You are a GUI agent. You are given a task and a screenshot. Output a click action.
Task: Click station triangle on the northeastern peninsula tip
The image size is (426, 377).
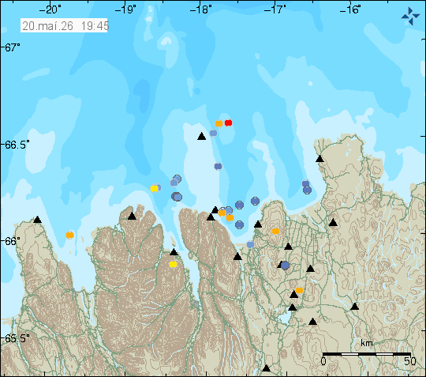click(319, 158)
